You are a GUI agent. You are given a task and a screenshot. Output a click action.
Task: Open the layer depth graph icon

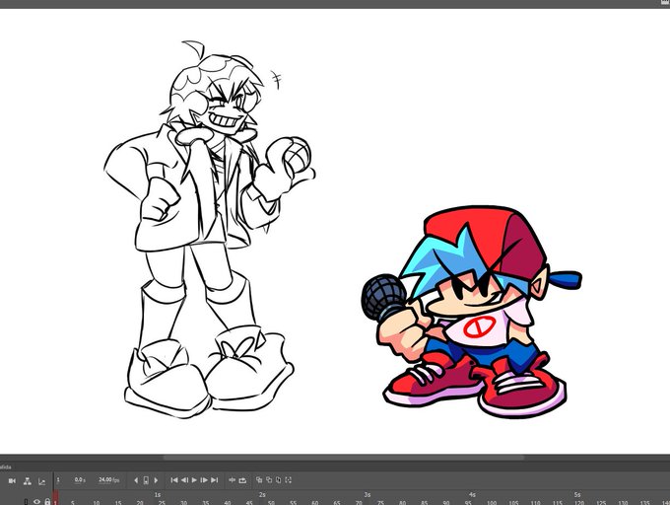41,481
